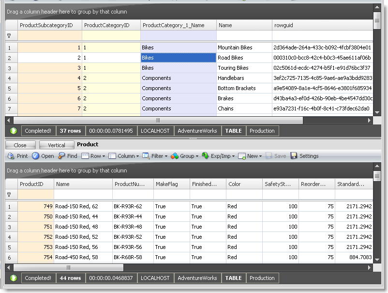Click the Find binoculars icon
Screen dimensions: 388x293
coord(61,156)
